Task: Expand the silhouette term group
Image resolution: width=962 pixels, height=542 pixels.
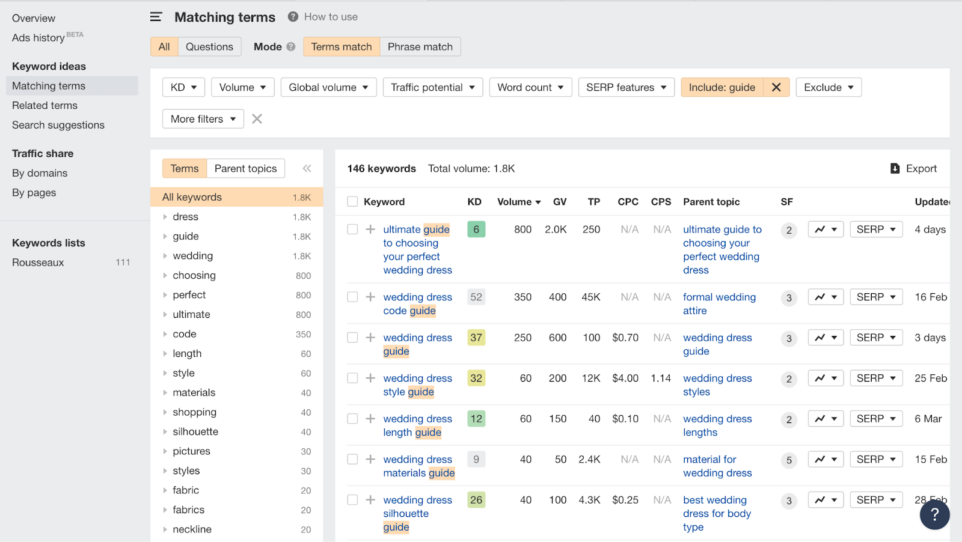Action: click(165, 431)
